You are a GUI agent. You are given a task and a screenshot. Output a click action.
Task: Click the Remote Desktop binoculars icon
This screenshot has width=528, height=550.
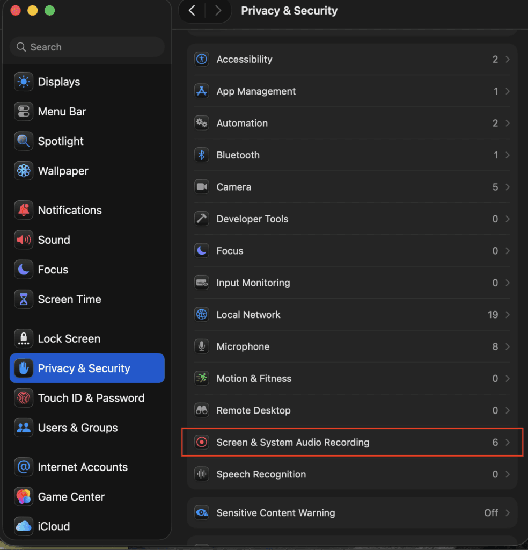point(202,410)
